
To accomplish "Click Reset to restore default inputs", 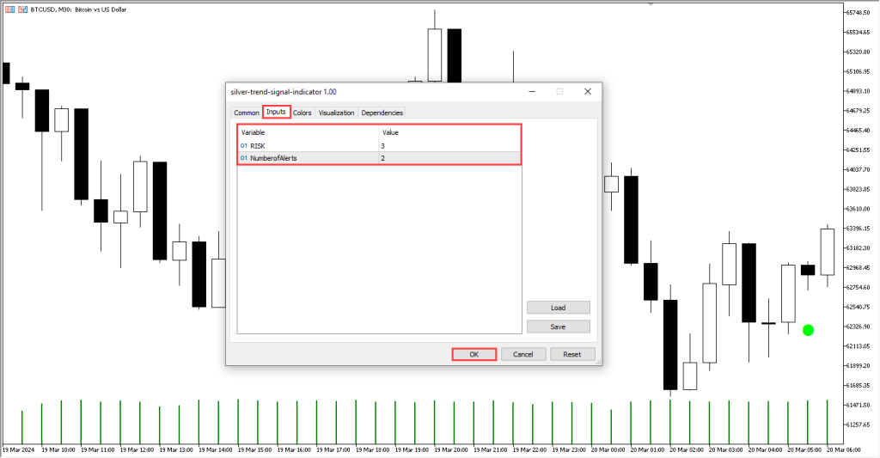I will pos(571,354).
